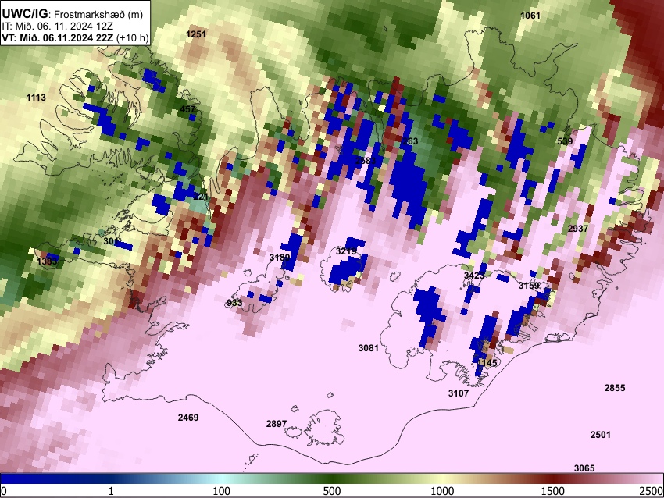Click the map value 1251
This screenshot has width=664, height=498.
[x=196, y=34]
